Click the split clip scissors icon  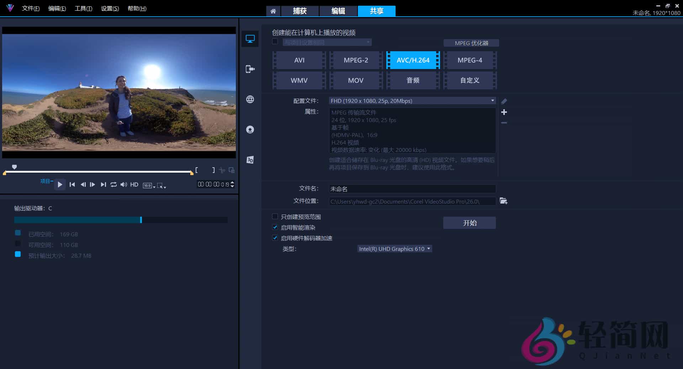pos(222,170)
